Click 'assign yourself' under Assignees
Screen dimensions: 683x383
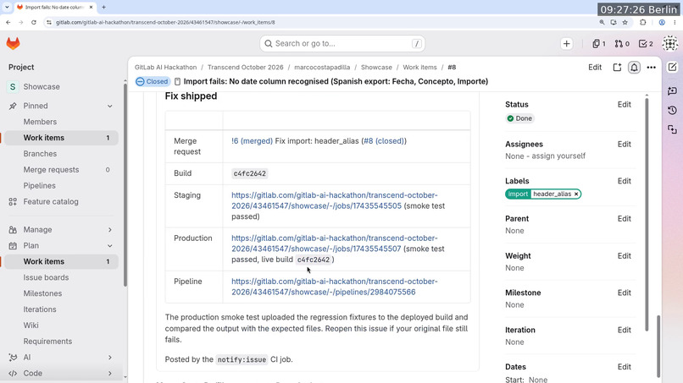click(558, 156)
